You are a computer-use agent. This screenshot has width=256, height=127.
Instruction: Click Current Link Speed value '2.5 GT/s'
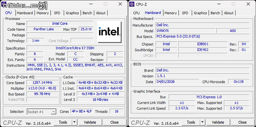coord(182,108)
